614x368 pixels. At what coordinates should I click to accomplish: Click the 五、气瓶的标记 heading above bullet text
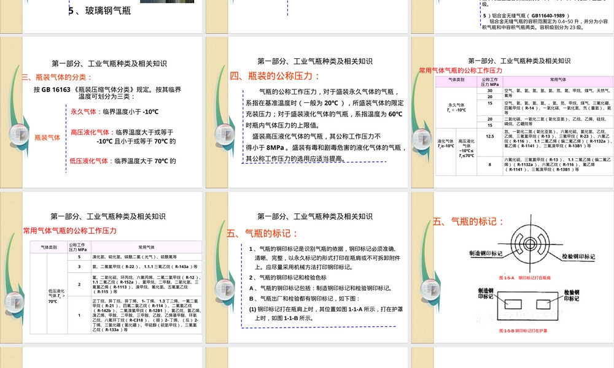[x=262, y=234]
